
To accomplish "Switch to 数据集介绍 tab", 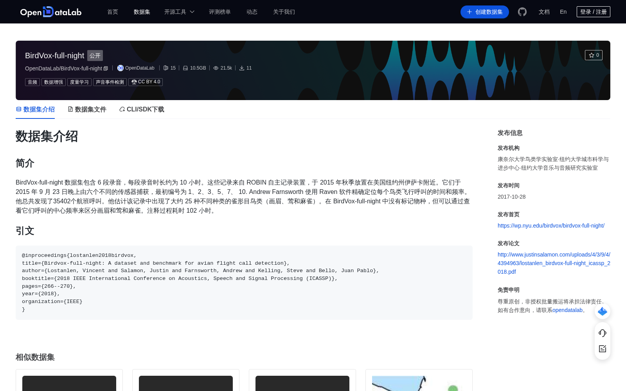I will tap(35, 109).
